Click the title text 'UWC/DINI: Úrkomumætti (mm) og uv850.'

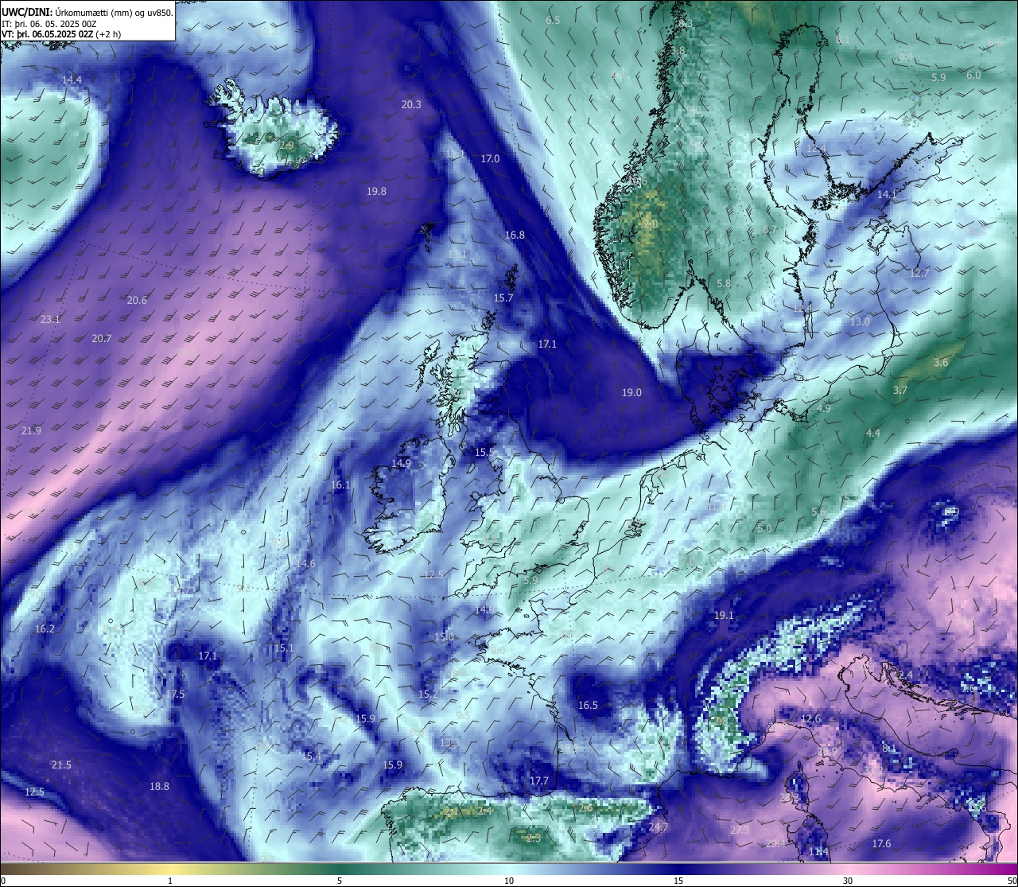tap(87, 11)
